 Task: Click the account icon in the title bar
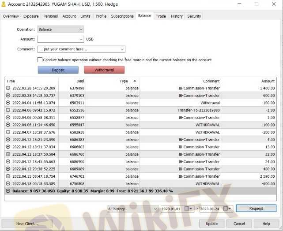(4, 4)
